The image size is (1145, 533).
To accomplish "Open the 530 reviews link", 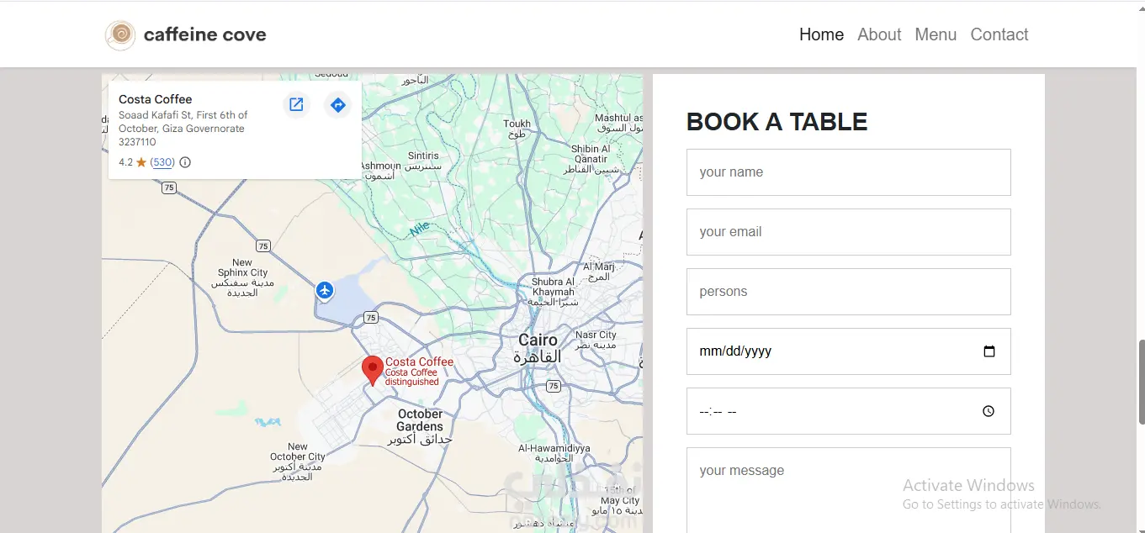I will point(162,162).
